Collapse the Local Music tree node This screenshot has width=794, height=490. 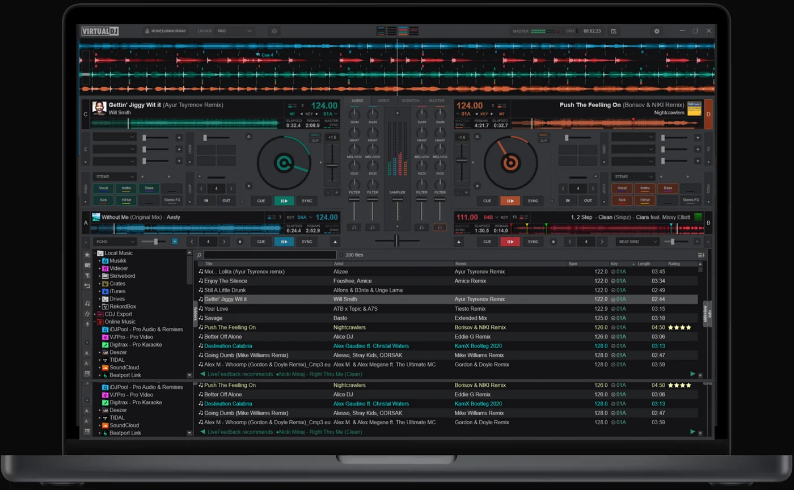95,253
